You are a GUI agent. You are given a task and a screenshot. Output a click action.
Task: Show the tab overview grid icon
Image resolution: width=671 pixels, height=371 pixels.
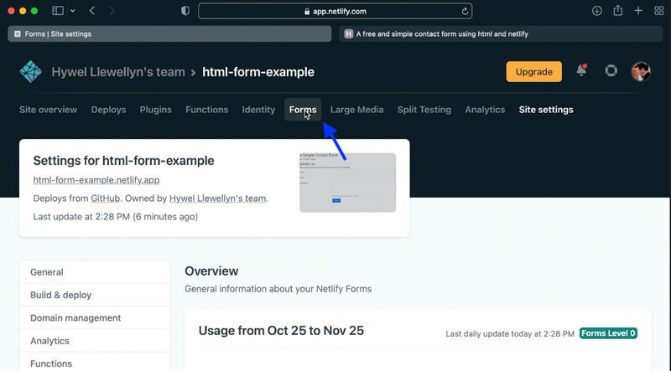(659, 11)
